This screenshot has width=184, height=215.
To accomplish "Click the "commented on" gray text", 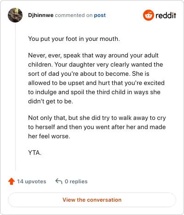I will pyautogui.click(x=74, y=15).
